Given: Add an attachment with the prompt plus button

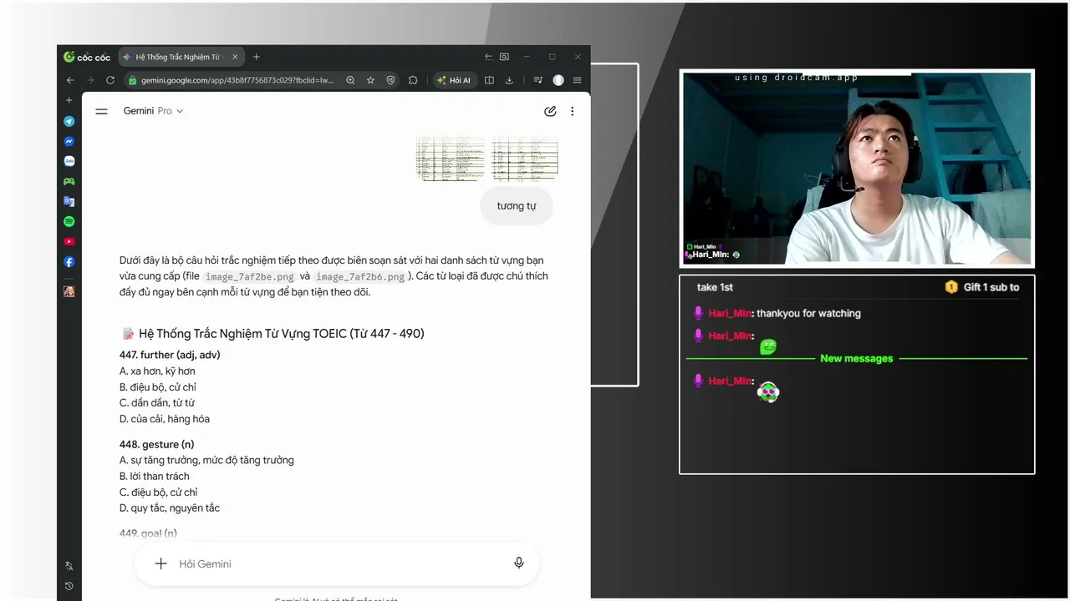Looking at the screenshot, I should (x=161, y=563).
